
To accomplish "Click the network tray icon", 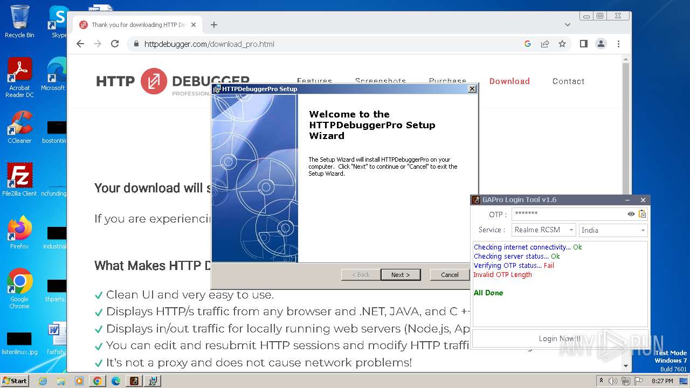I will pyautogui.click(x=626, y=381).
